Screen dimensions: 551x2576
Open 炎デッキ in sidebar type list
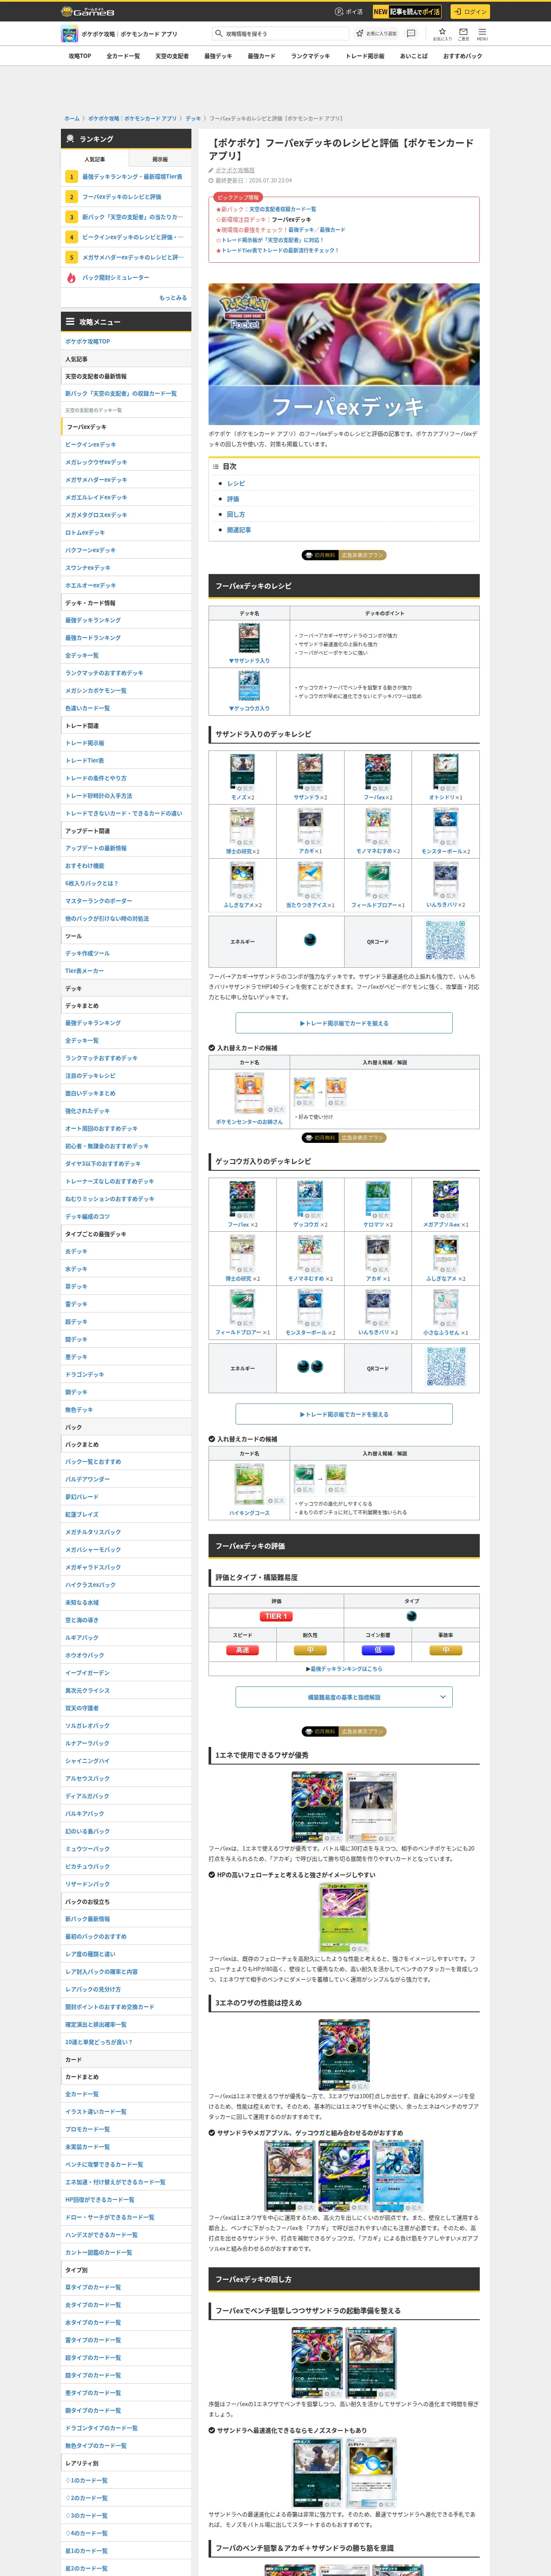point(126,1252)
